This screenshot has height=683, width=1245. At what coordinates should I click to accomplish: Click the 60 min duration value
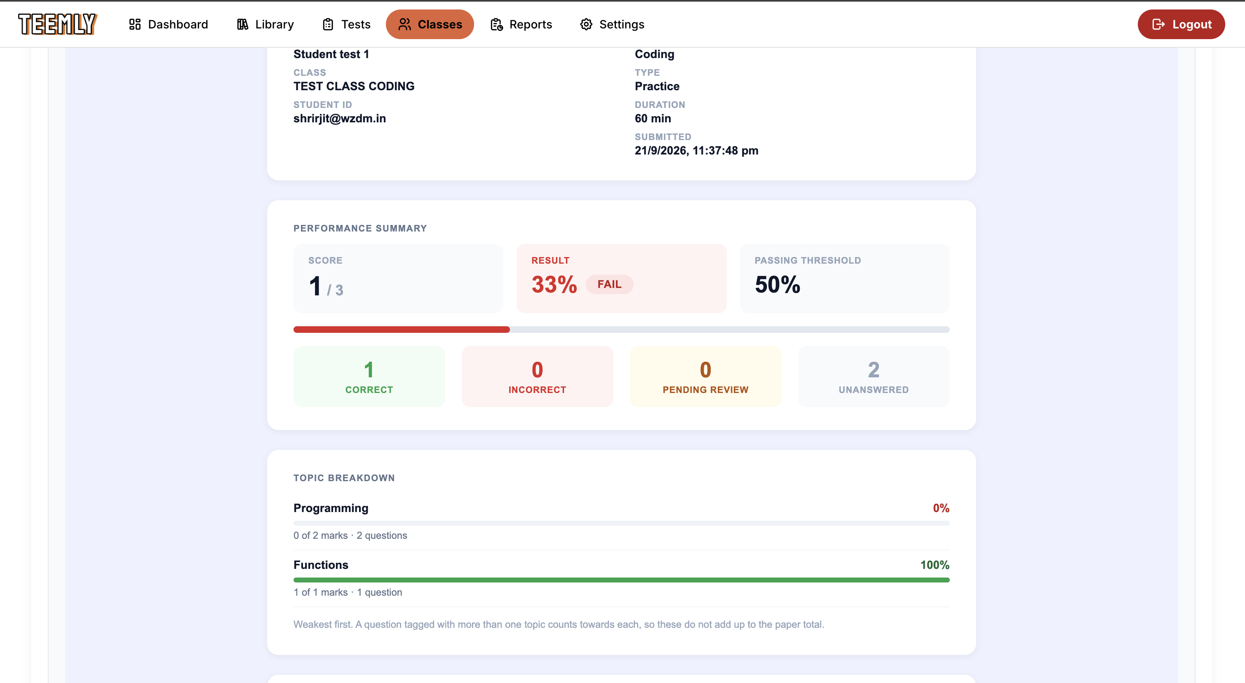(653, 118)
